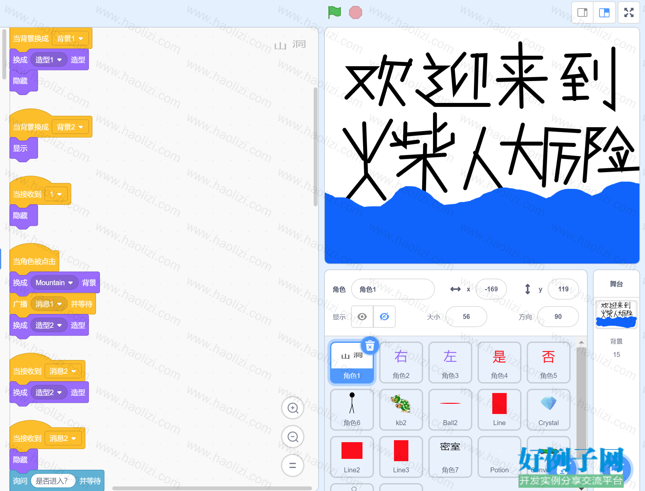
Task: Hide sprite using crossed-eye icon
Action: [384, 317]
